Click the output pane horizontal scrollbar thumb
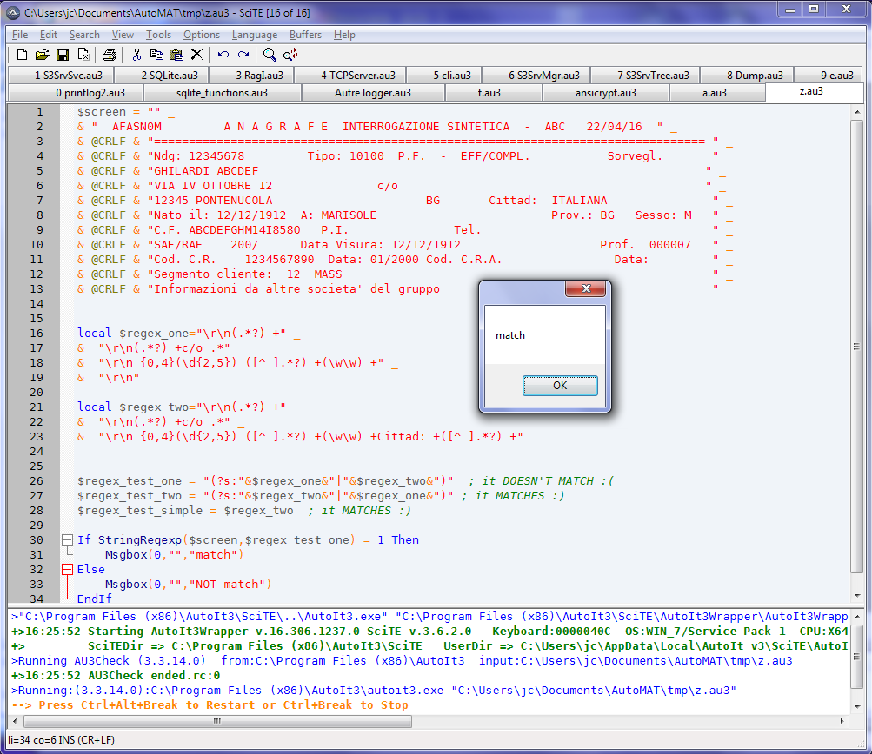The width and height of the screenshot is (872, 754). tap(217, 721)
